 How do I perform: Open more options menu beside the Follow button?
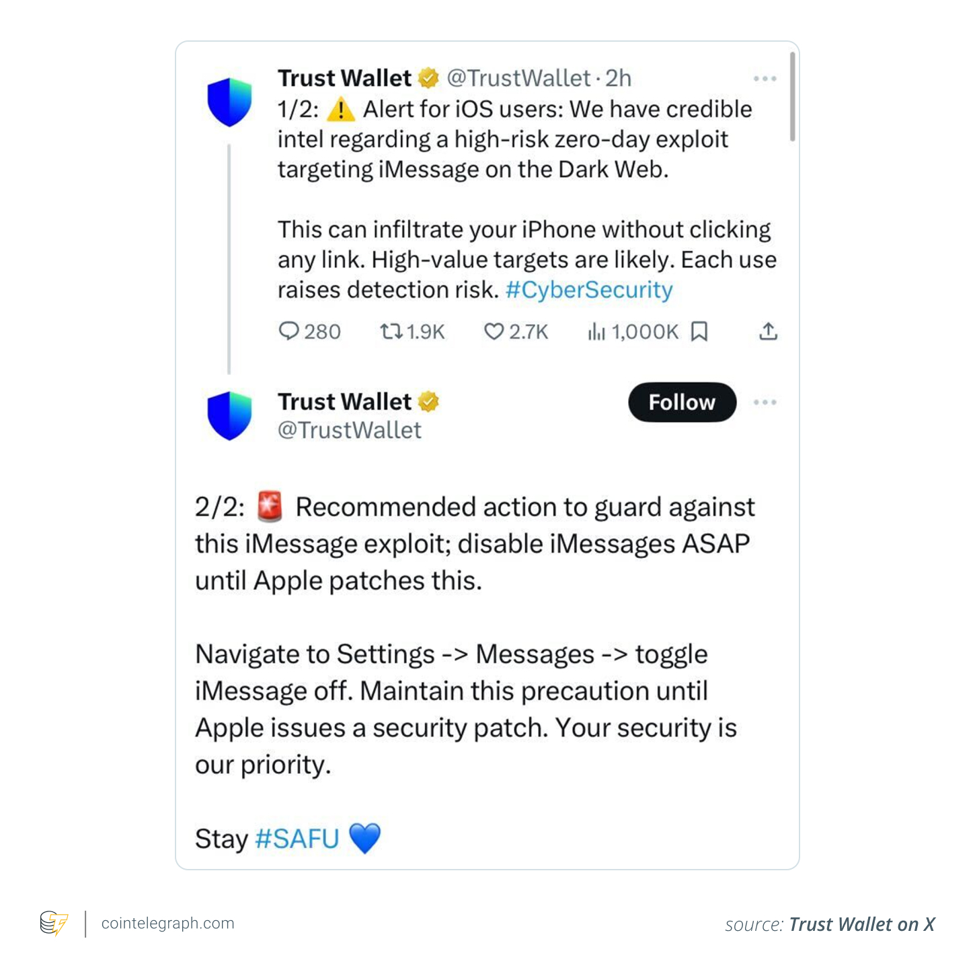(x=765, y=402)
